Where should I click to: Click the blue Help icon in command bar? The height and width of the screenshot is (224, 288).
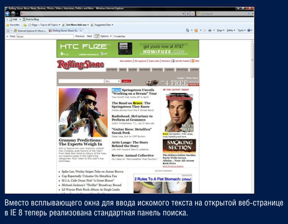(249, 30)
